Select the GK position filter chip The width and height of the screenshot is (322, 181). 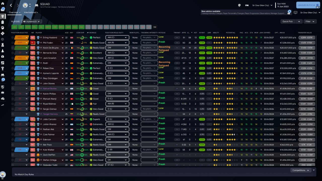point(14,27)
